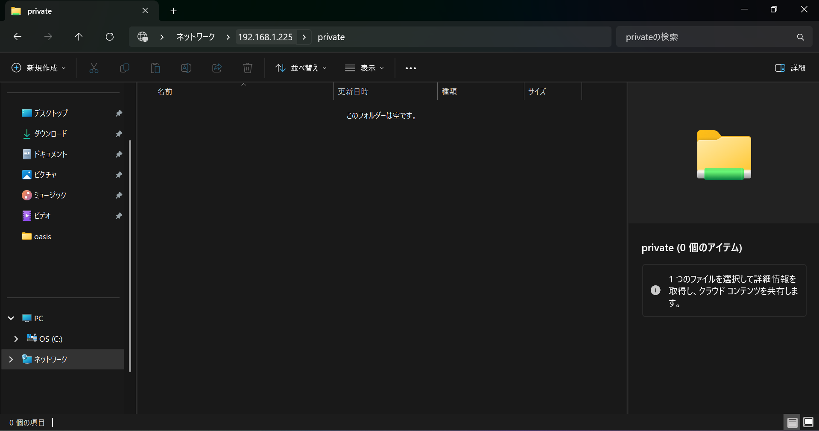Open the 表示 view dropdown

pyautogui.click(x=364, y=68)
